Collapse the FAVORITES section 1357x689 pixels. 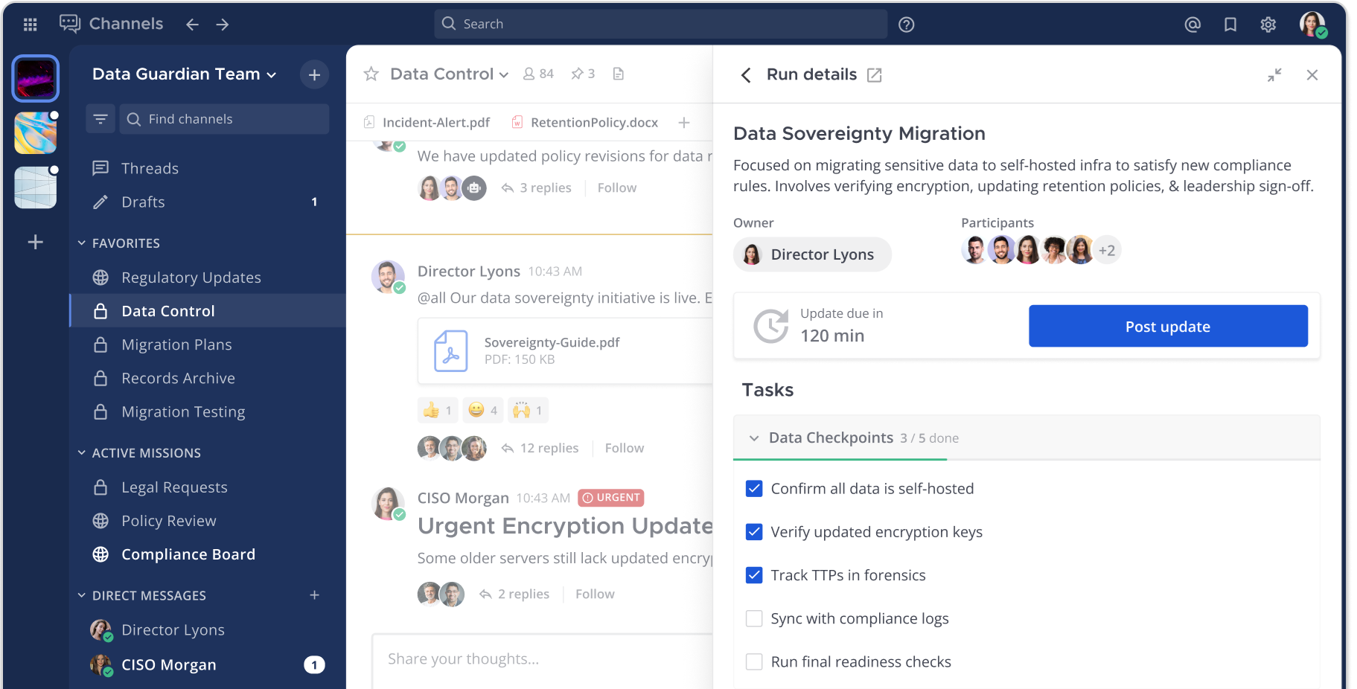[82, 243]
